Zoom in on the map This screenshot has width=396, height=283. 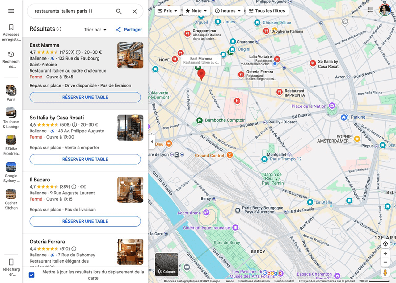coord(385,253)
